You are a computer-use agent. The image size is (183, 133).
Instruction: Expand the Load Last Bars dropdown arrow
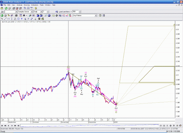tap(71, 12)
